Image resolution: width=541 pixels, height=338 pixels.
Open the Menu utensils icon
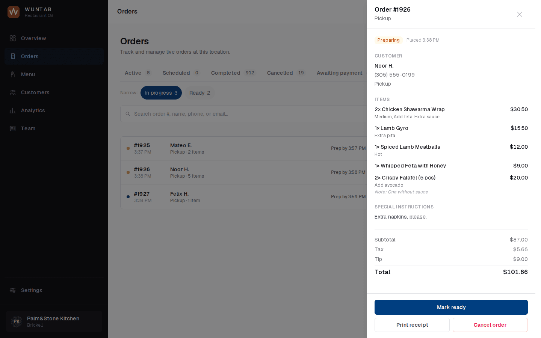(x=13, y=74)
